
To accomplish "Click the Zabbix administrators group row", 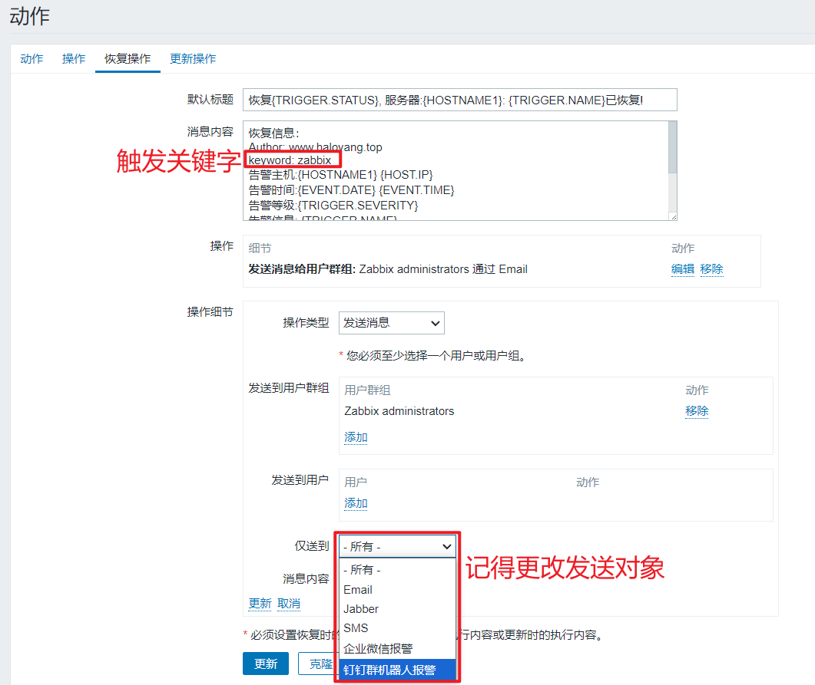I will [x=399, y=411].
